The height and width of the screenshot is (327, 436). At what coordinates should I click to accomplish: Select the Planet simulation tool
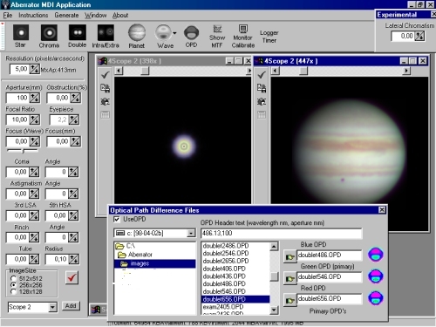[x=137, y=36]
